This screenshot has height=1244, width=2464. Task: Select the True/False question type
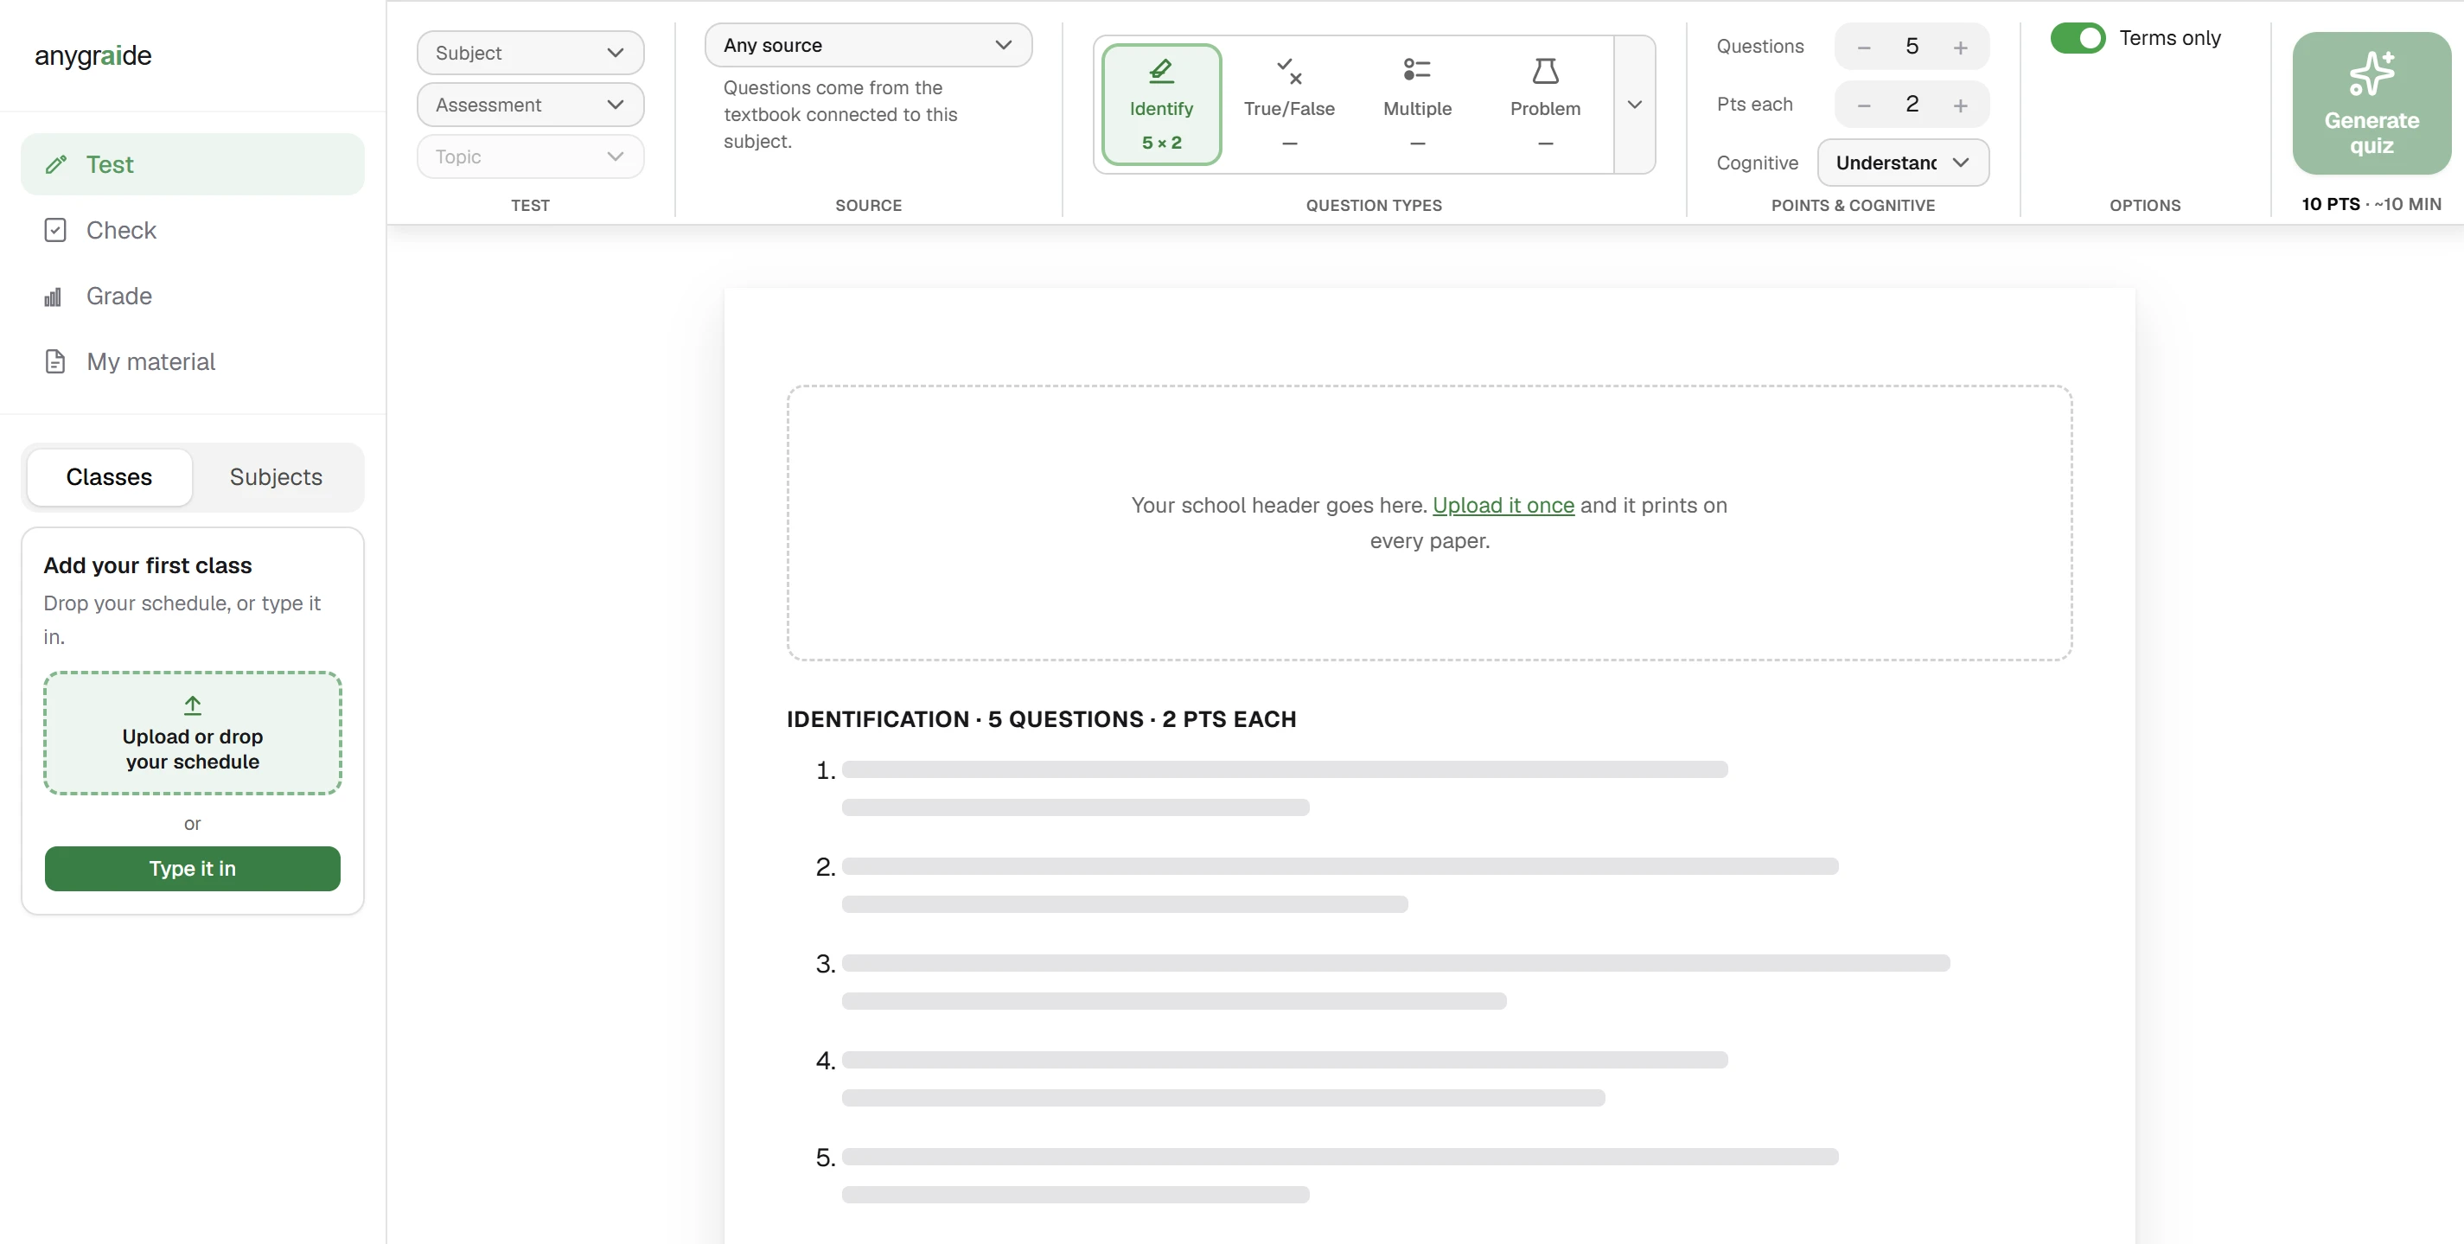tap(1289, 105)
